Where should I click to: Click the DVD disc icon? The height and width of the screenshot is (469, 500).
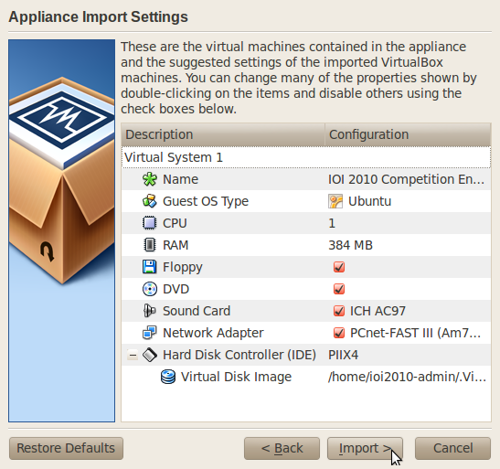(x=150, y=289)
